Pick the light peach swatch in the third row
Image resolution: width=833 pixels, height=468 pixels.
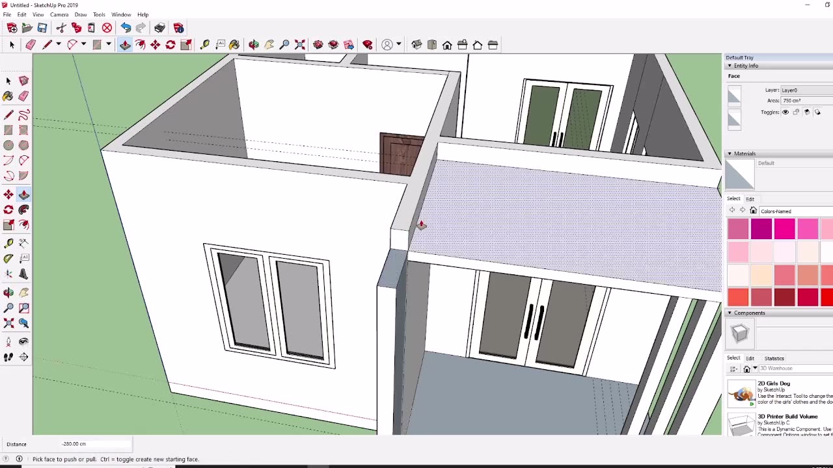[761, 275]
